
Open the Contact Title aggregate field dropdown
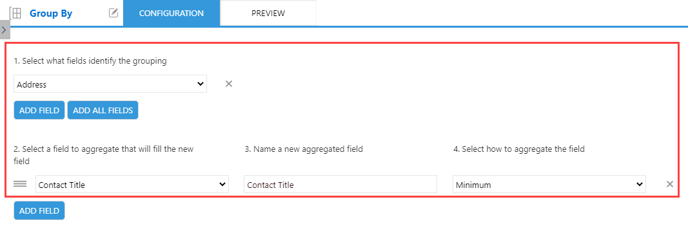(132, 184)
